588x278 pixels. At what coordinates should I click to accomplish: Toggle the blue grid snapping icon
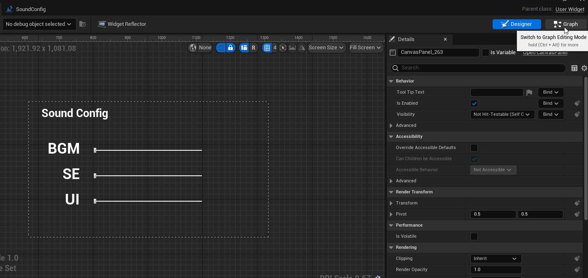[x=267, y=48]
